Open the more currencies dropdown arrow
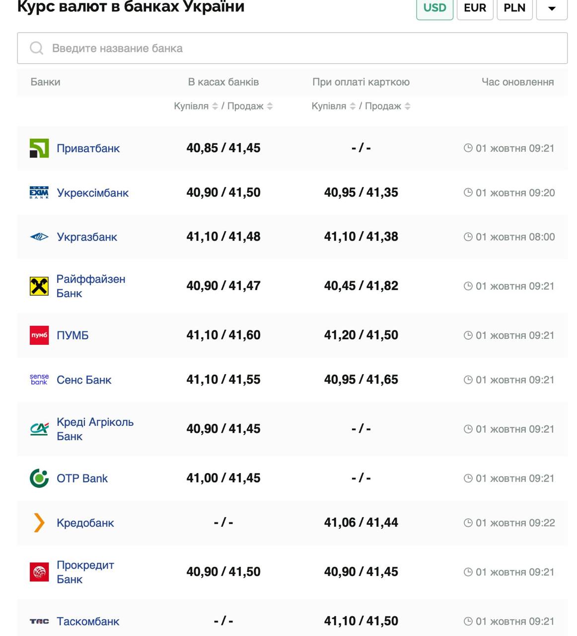The height and width of the screenshot is (636, 577). [x=552, y=8]
